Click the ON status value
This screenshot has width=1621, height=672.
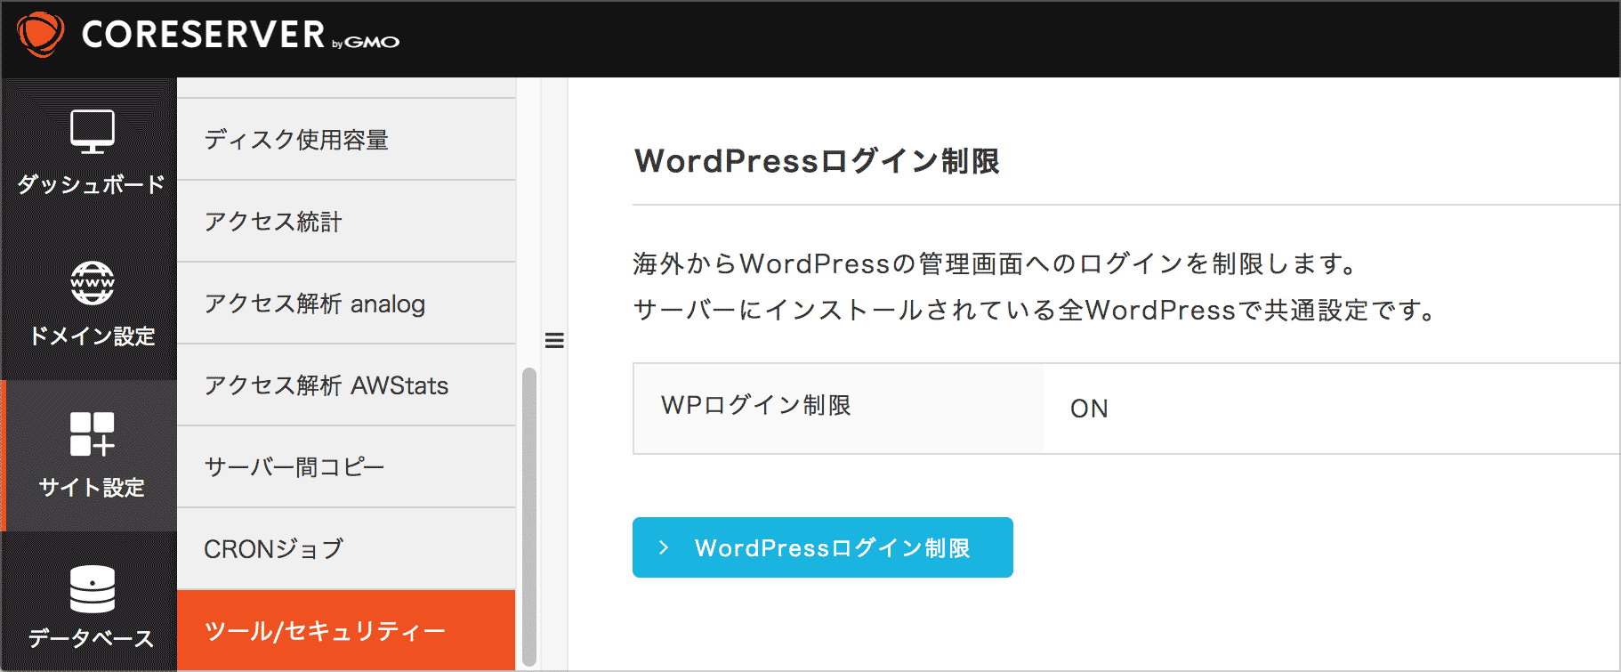[1089, 409]
